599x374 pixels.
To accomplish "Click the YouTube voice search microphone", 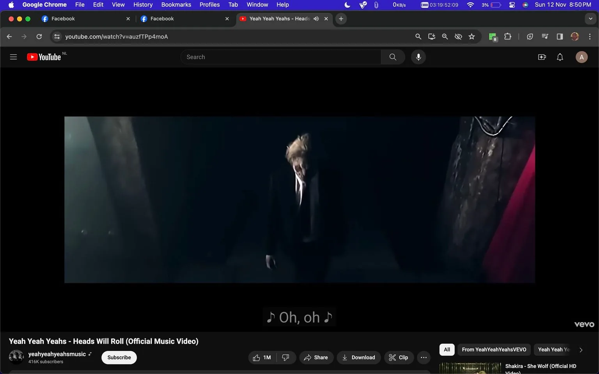I will click(x=418, y=57).
